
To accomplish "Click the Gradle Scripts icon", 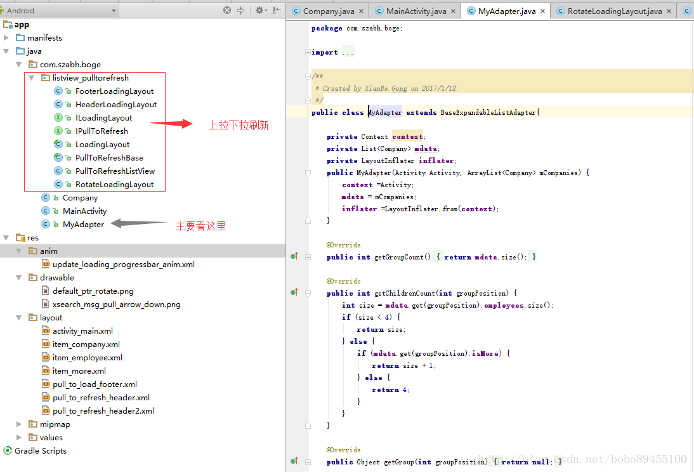I will pyautogui.click(x=8, y=450).
